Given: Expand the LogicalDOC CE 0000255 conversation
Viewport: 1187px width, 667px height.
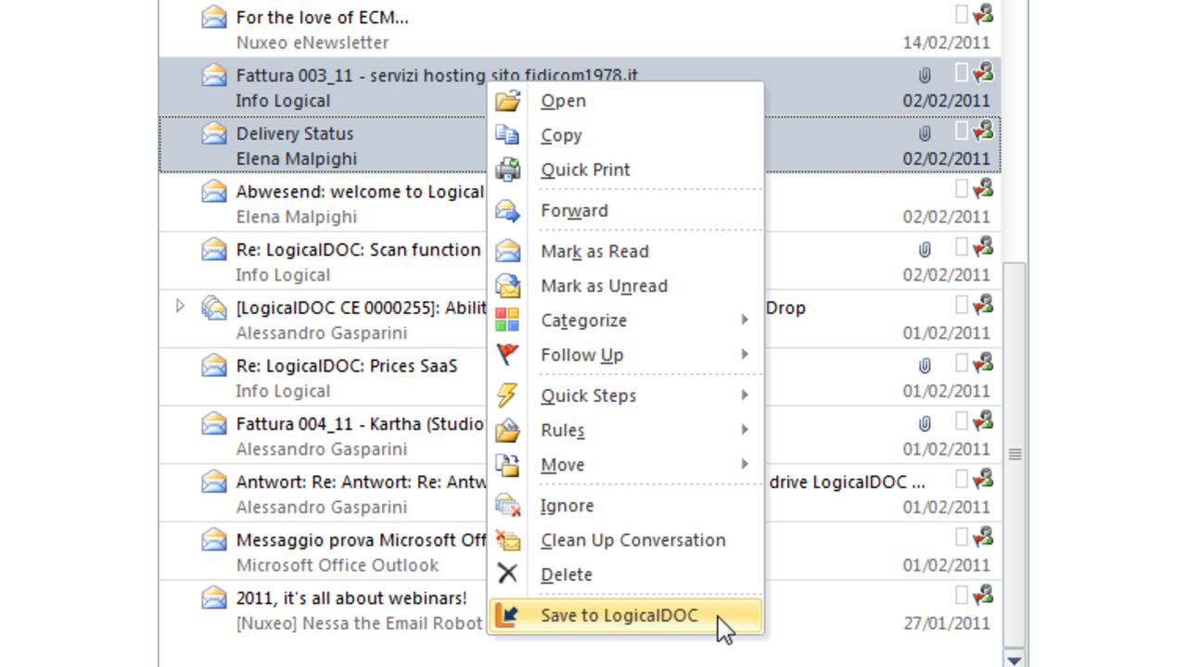Looking at the screenshot, I should pyautogui.click(x=180, y=307).
